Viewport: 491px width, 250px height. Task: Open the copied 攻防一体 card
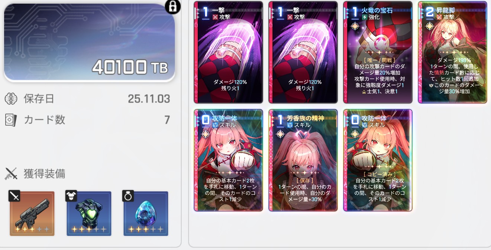click(x=378, y=160)
